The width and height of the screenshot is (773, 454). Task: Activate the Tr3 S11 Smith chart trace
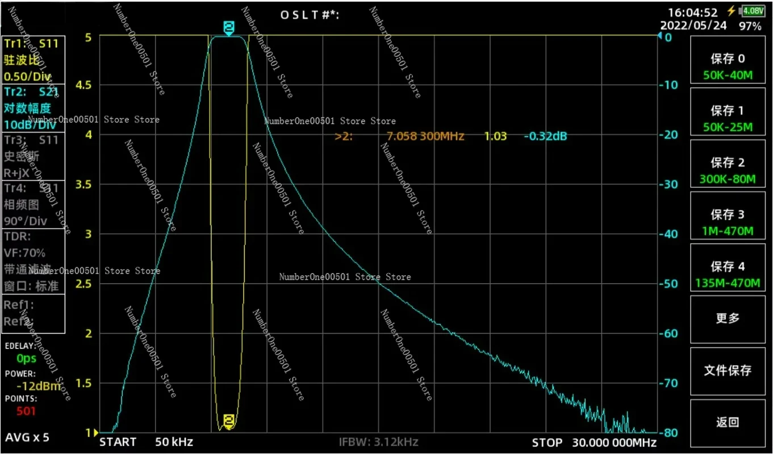click(34, 156)
